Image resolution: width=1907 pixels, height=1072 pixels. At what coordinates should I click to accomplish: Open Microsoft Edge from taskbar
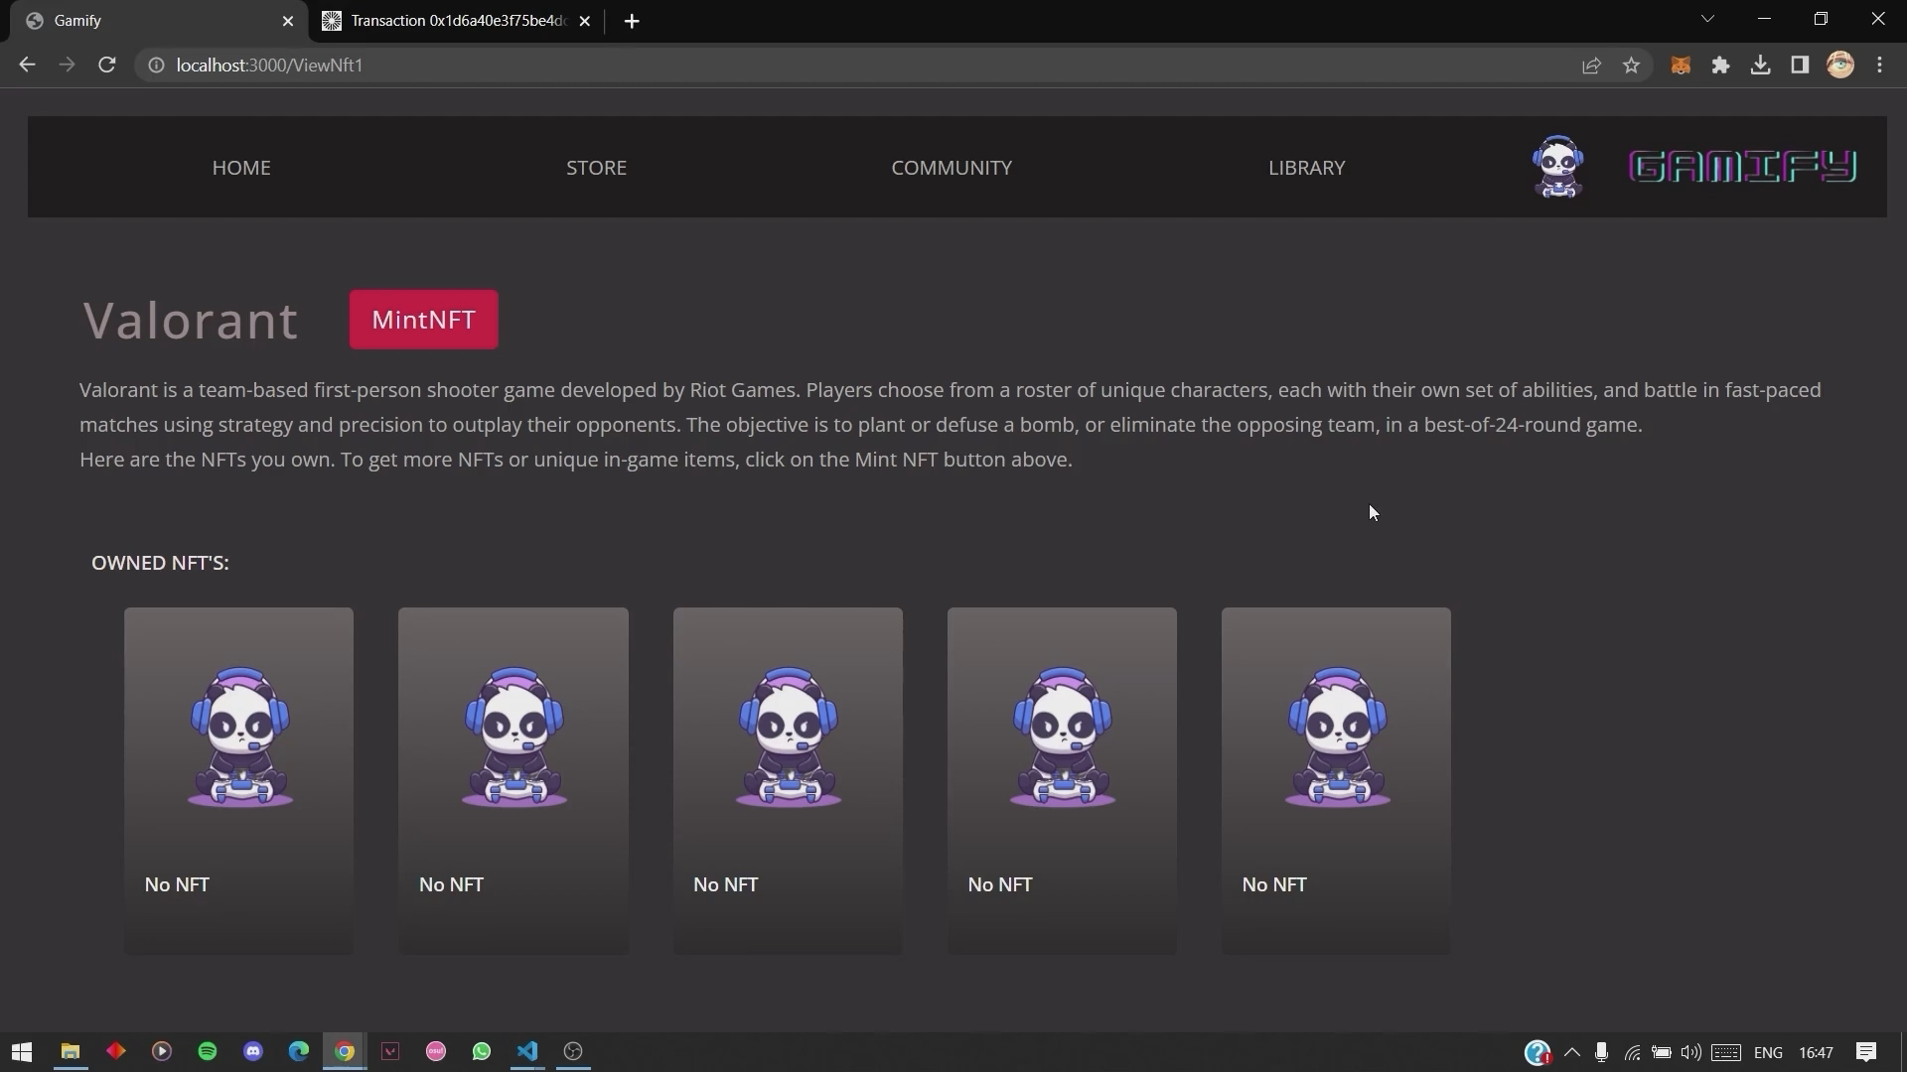(x=299, y=1051)
